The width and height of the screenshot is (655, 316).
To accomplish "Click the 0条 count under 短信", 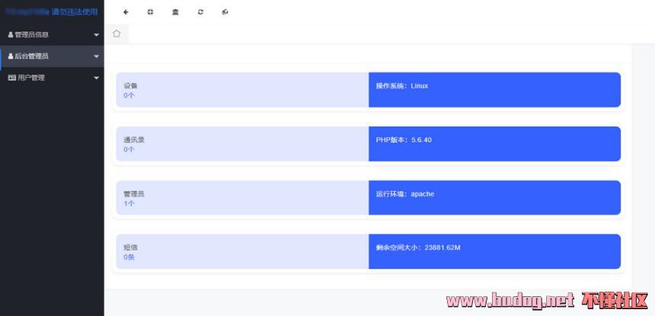I will [x=129, y=257].
